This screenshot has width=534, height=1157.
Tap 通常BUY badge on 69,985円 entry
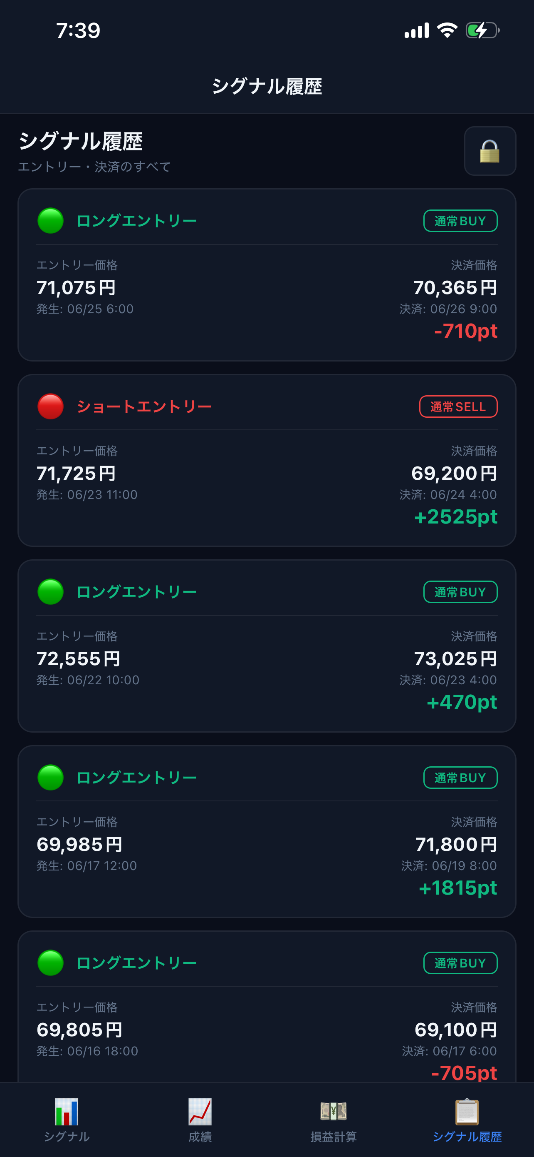click(x=460, y=778)
